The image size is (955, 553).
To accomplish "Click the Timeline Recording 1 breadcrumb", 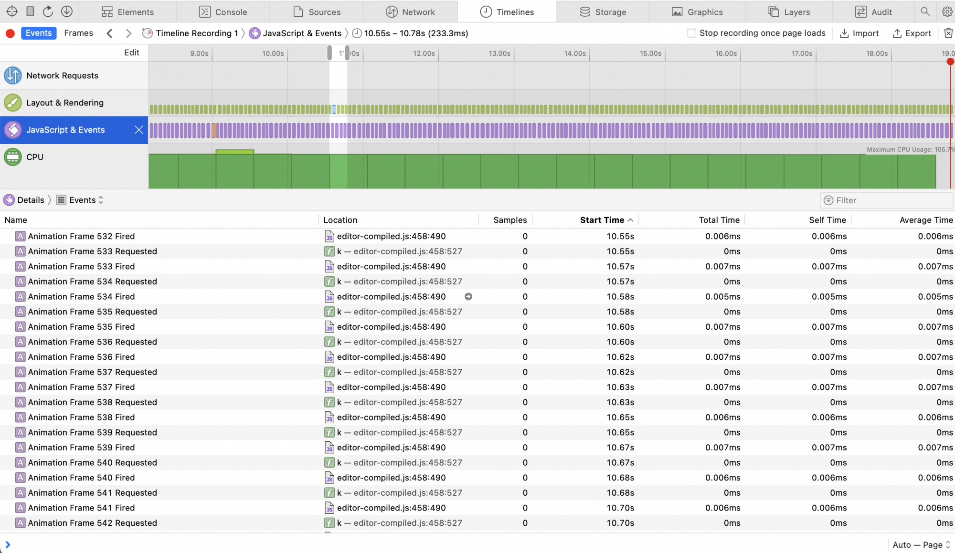I will click(x=190, y=33).
